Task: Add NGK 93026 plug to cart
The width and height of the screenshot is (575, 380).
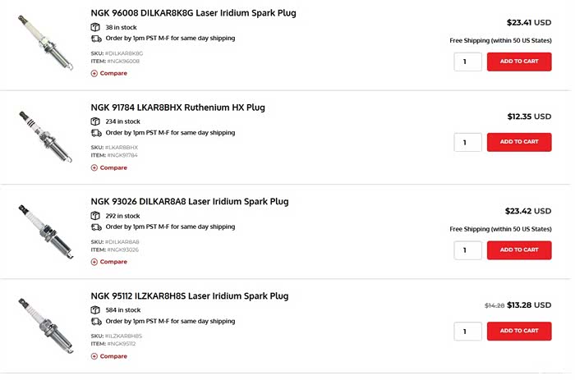Action: (519, 250)
